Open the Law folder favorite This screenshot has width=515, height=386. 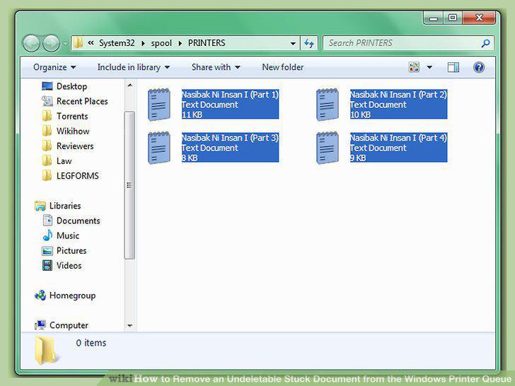click(x=64, y=161)
